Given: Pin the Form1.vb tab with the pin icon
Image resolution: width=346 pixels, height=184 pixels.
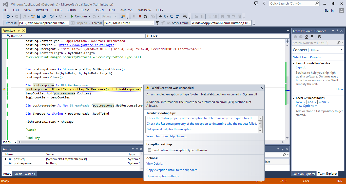Looking at the screenshot, I should (x=19, y=31).
